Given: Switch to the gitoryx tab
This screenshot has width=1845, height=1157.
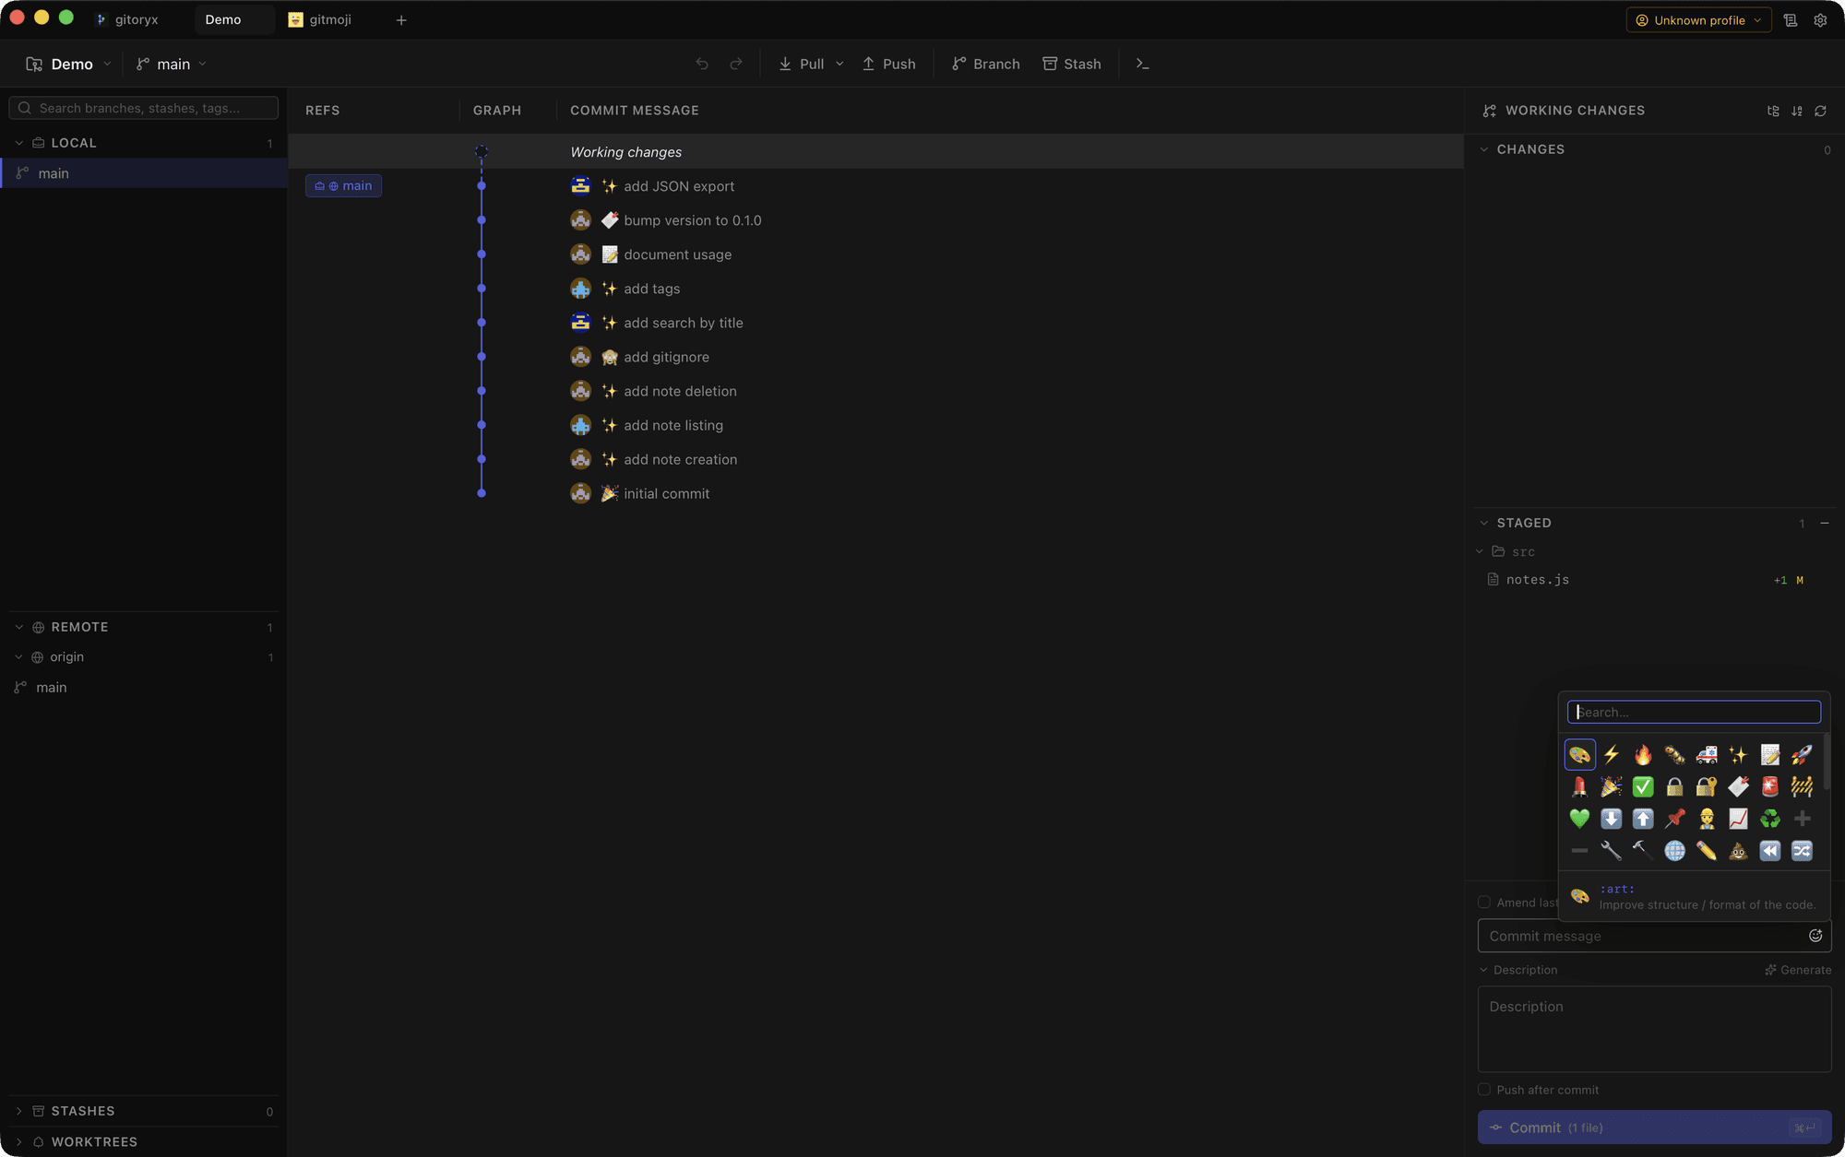Looking at the screenshot, I should pyautogui.click(x=127, y=19).
